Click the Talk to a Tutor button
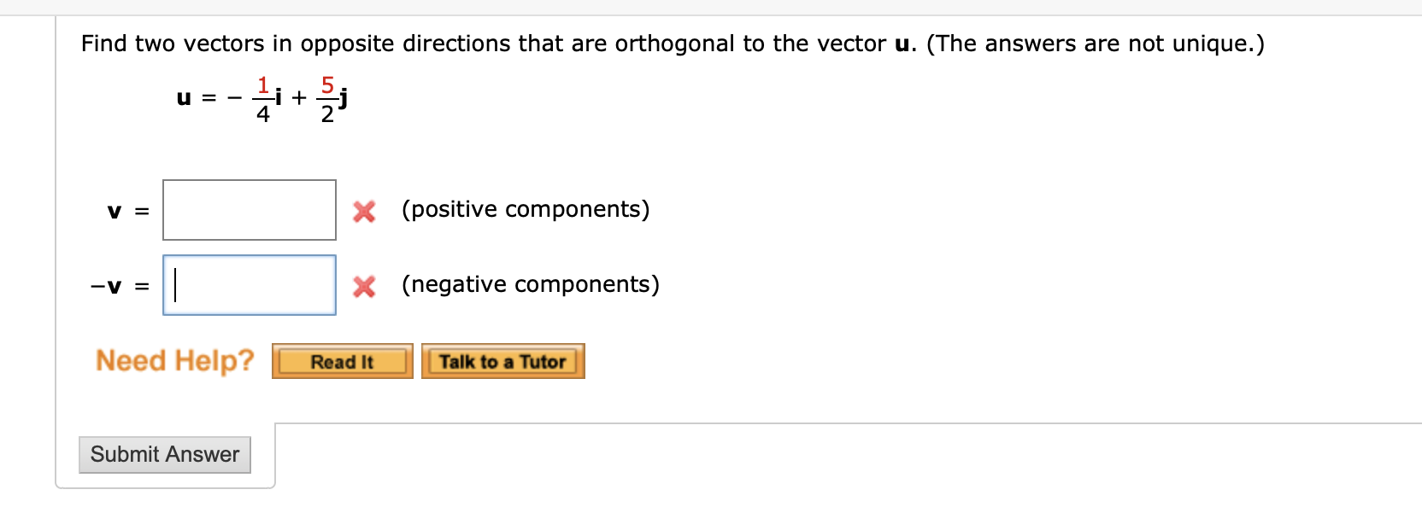Viewport: 1422px width, 507px height. pyautogui.click(x=502, y=361)
